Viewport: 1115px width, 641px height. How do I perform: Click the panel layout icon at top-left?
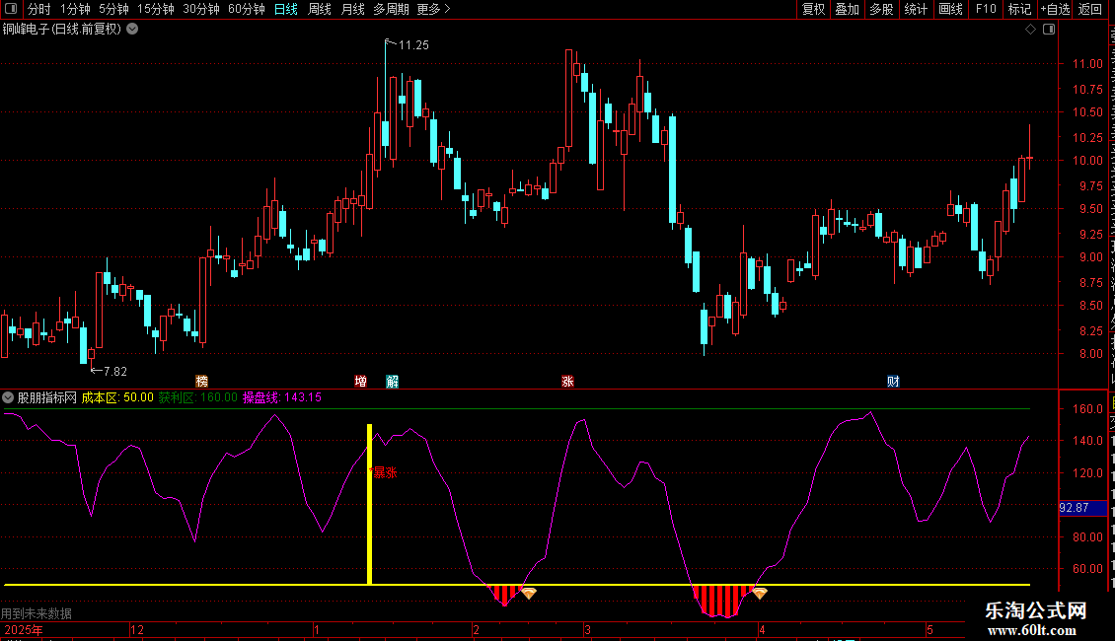pos(11,9)
